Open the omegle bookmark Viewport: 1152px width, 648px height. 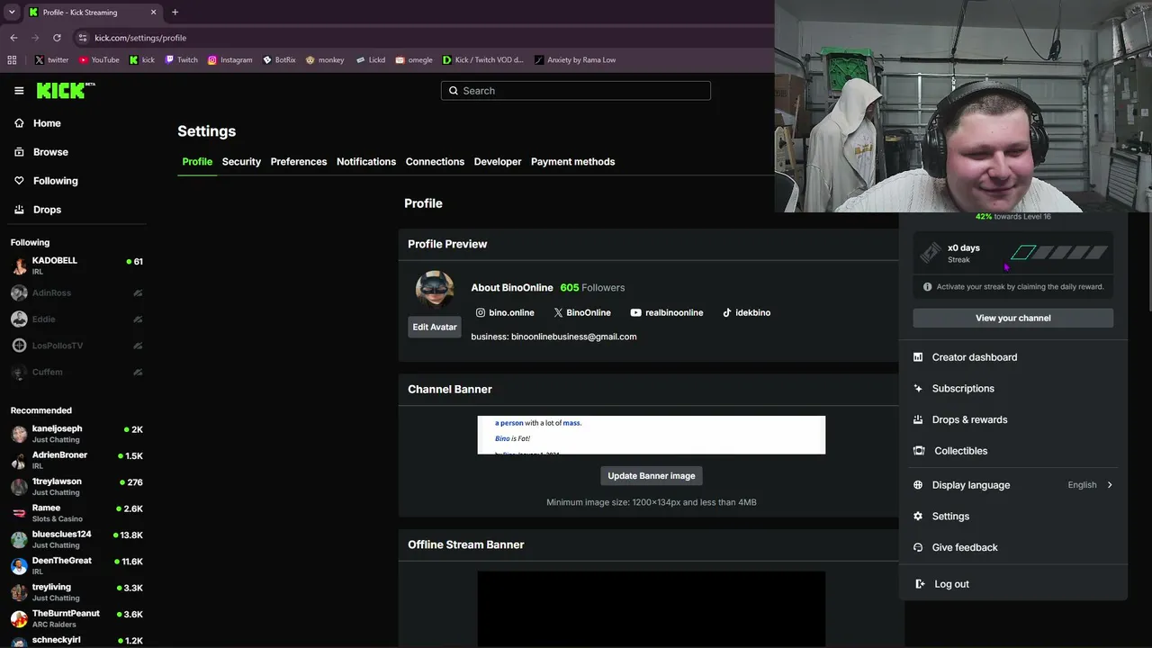pyautogui.click(x=414, y=60)
